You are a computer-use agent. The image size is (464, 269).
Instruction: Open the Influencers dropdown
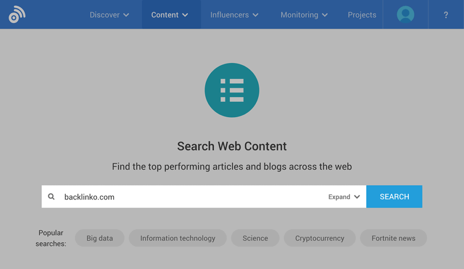pos(233,14)
